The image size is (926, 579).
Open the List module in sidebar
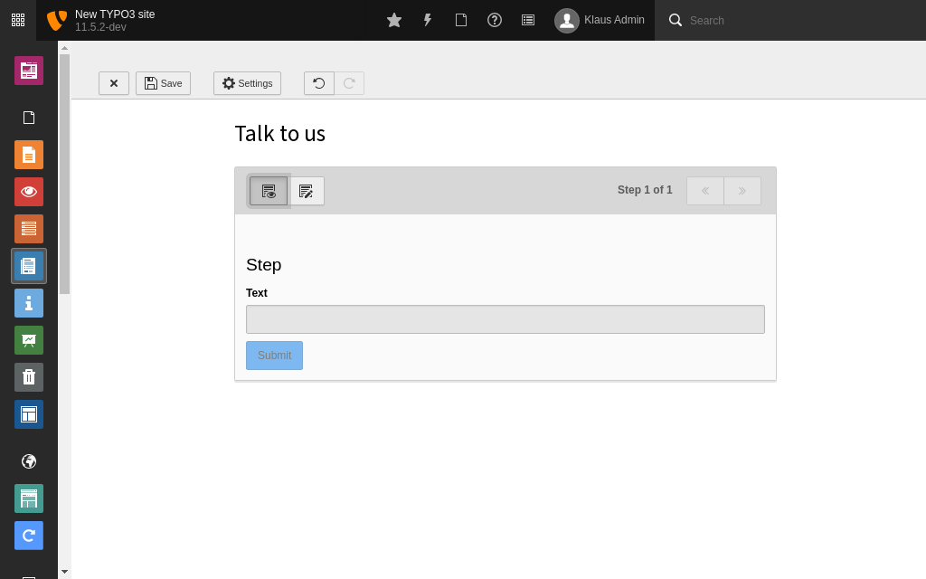29,229
